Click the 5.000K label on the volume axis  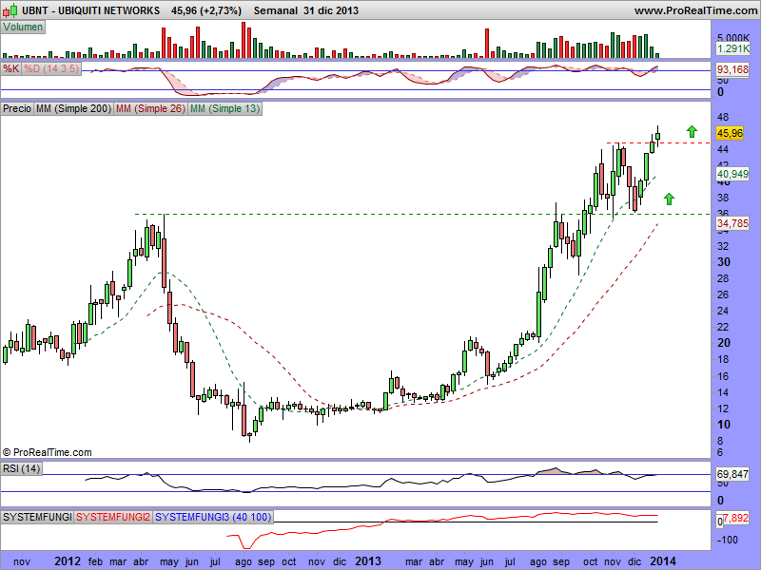pyautogui.click(x=732, y=37)
